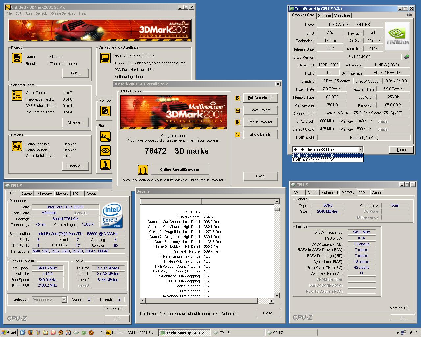The width and height of the screenshot is (421, 337).
Task: Click the red floppy disk quick launch icon
Action: (53, 333)
